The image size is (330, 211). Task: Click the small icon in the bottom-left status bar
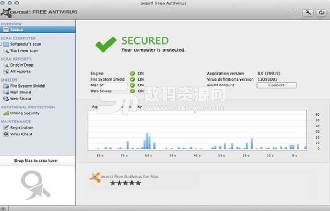click(3, 209)
